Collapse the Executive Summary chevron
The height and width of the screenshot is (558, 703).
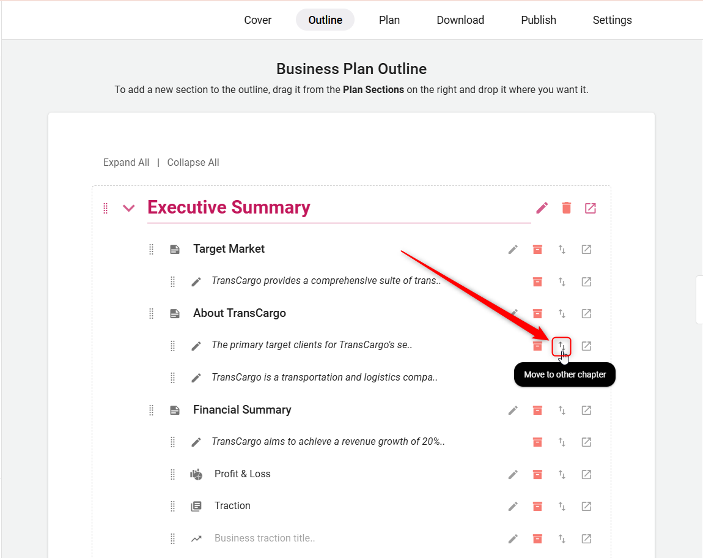tap(128, 208)
